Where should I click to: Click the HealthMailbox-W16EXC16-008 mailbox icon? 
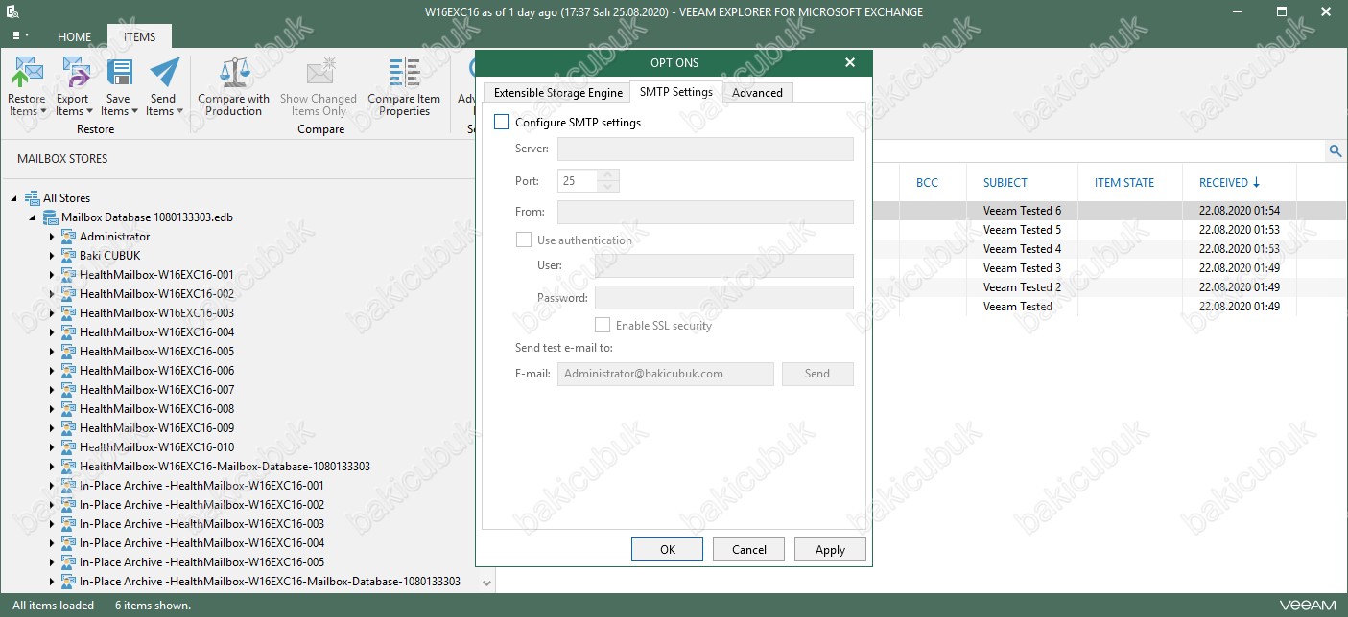click(x=68, y=409)
